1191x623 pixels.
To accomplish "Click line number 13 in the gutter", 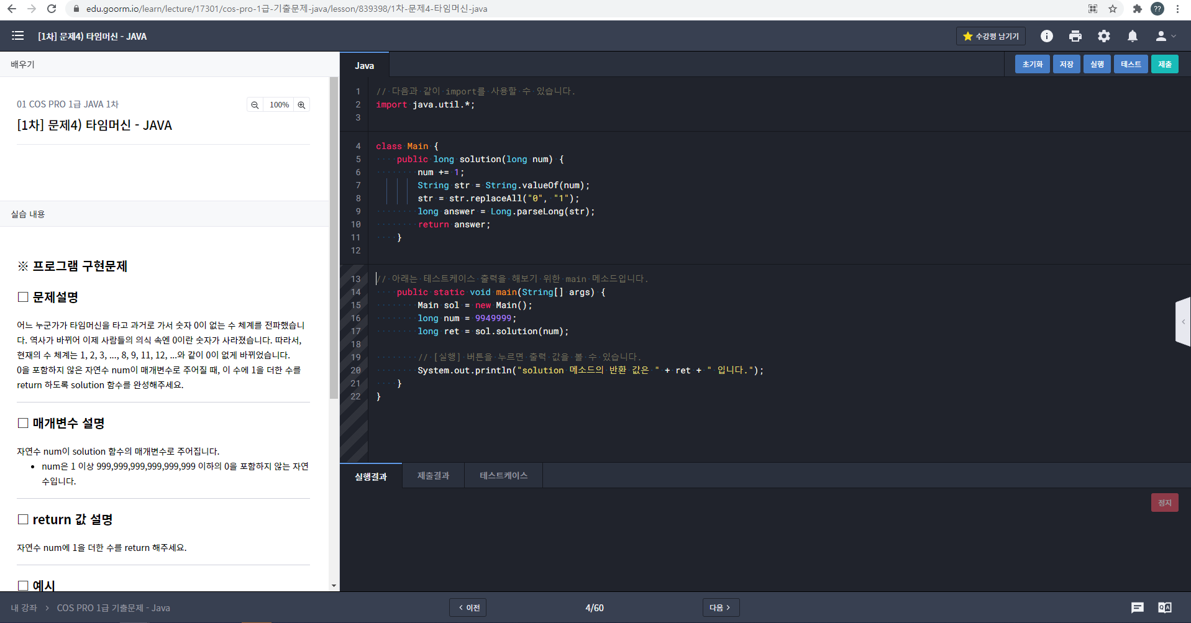I will (355, 279).
